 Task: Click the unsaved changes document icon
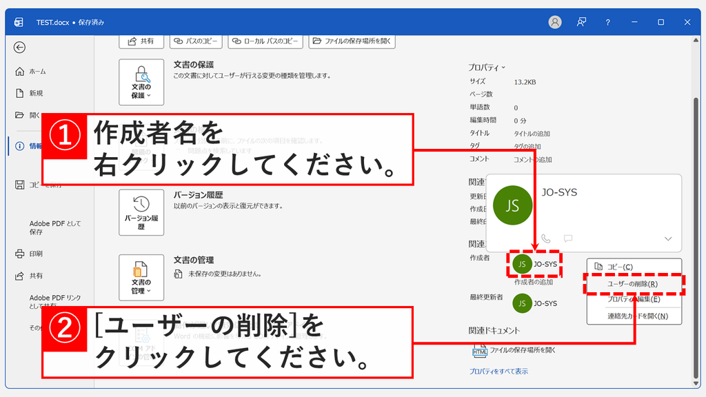coord(179,274)
